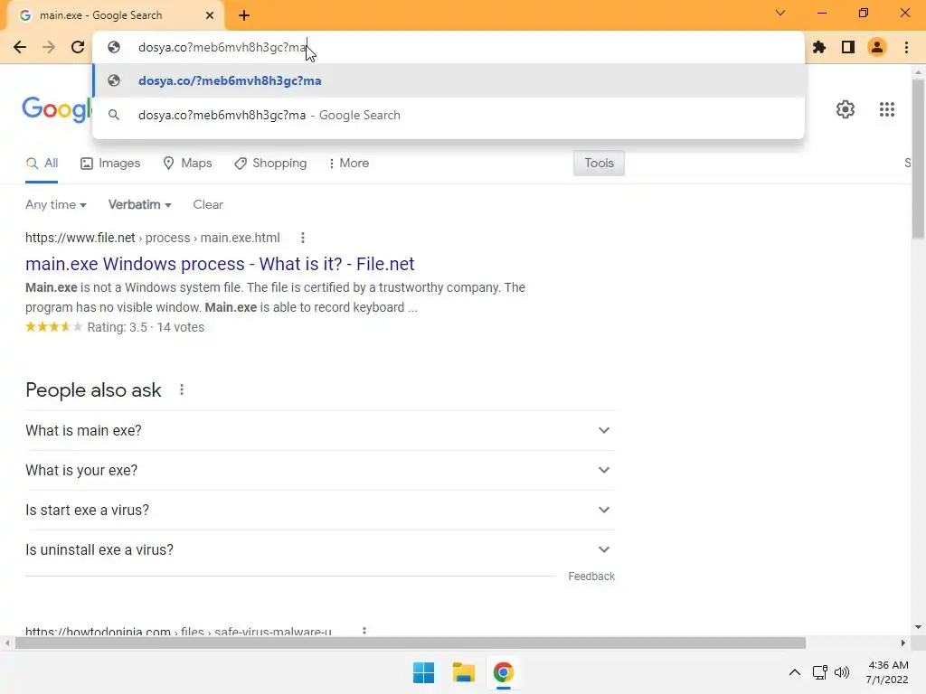Click the Tools button
This screenshot has width=926, height=694.
(599, 164)
